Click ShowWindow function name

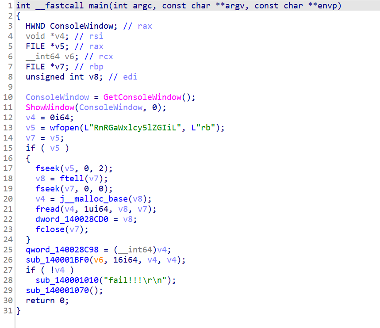click(50, 107)
